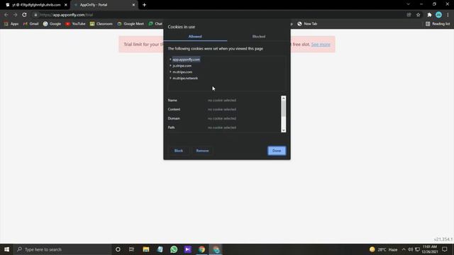Switch to the Blocked cookies tab
Viewport: 454px width, 255px height.
tap(258, 36)
